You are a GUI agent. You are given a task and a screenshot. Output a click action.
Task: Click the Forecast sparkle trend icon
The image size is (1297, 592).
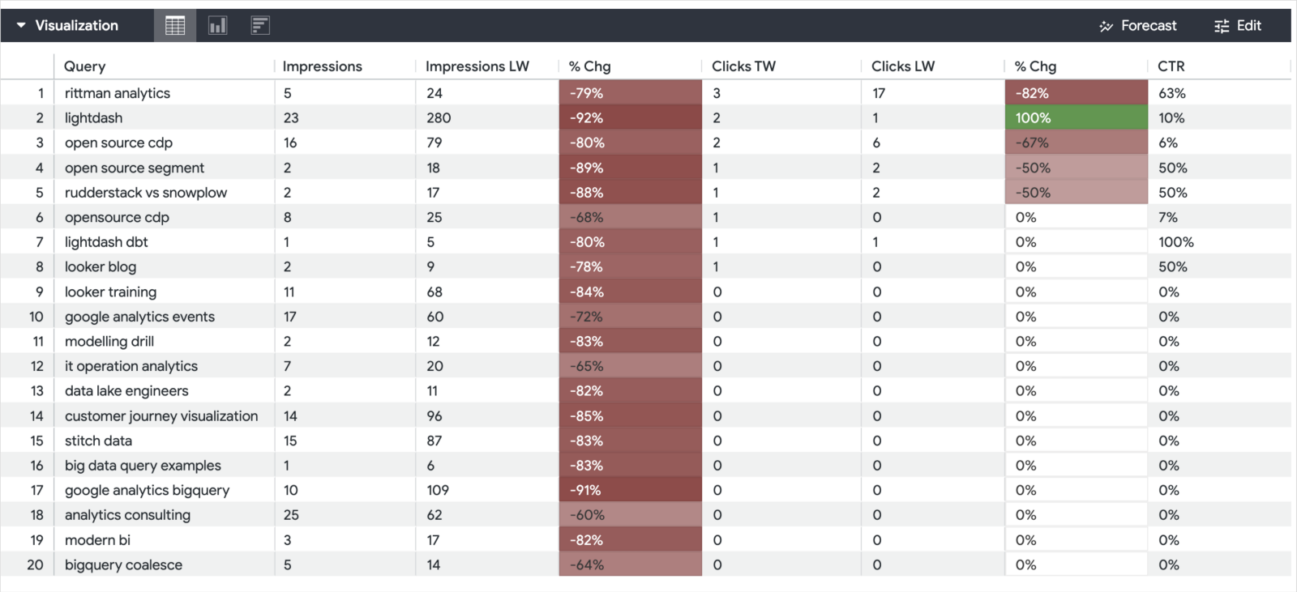pyautogui.click(x=1107, y=26)
